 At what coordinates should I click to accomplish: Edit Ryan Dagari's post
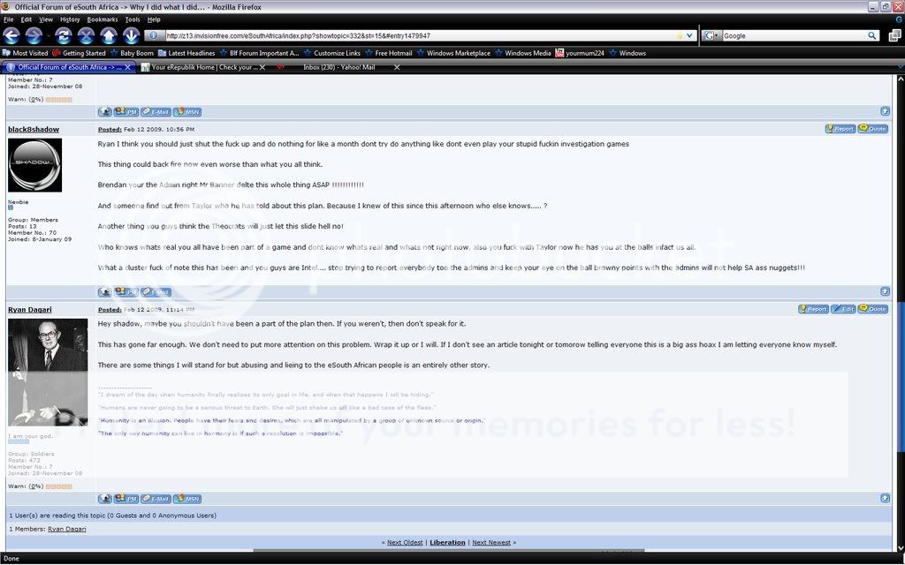pos(844,309)
